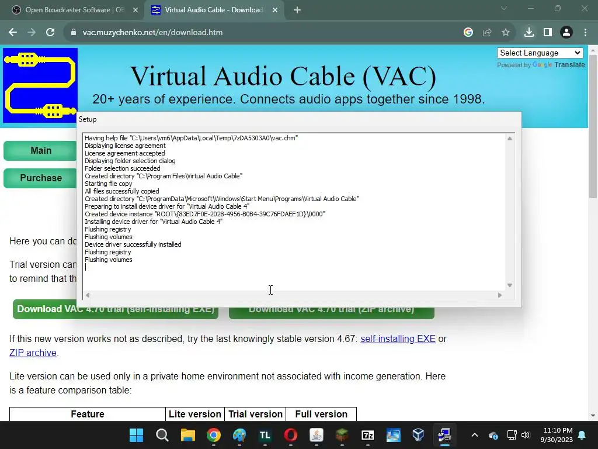Viewport: 598px width, 449px height.
Task: Click log line "Starting file copy"
Action: [x=108, y=184]
